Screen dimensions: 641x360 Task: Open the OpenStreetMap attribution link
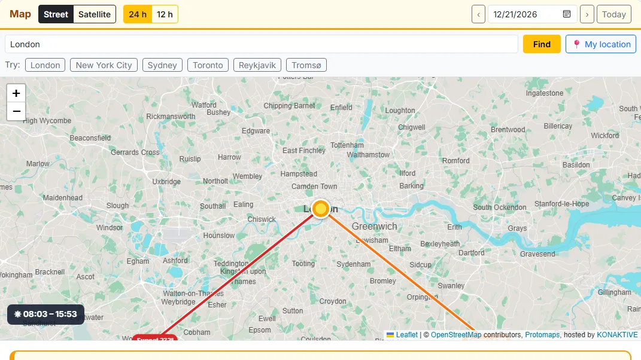click(x=456, y=335)
